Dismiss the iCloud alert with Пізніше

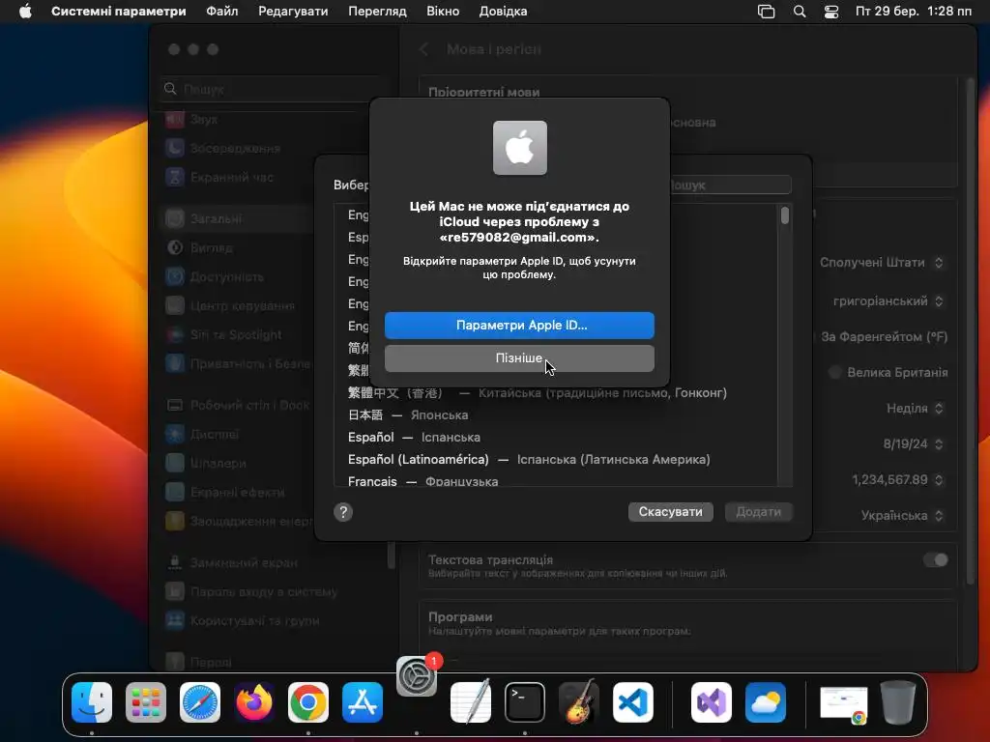tap(519, 357)
